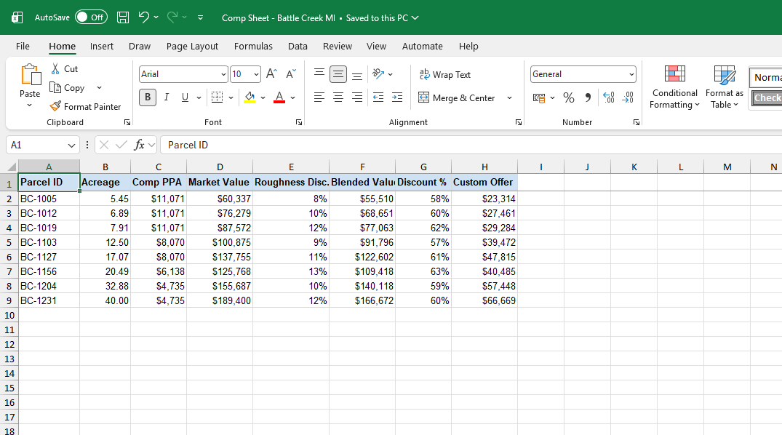Apply the Normal cell style
The height and width of the screenshot is (435, 782).
pos(765,77)
